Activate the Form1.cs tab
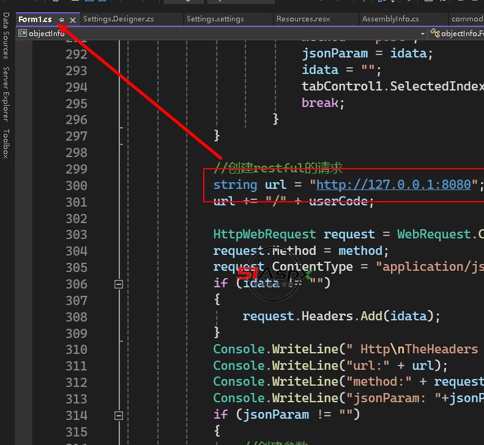The height and width of the screenshot is (445, 484). (35, 20)
